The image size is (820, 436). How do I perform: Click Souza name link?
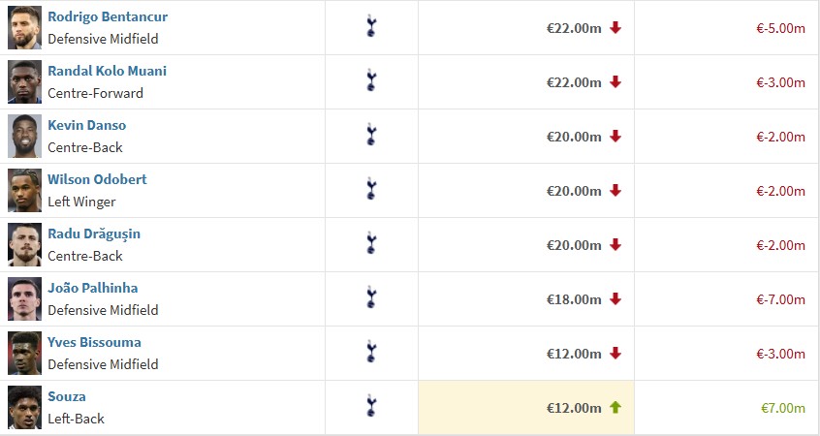pos(67,396)
